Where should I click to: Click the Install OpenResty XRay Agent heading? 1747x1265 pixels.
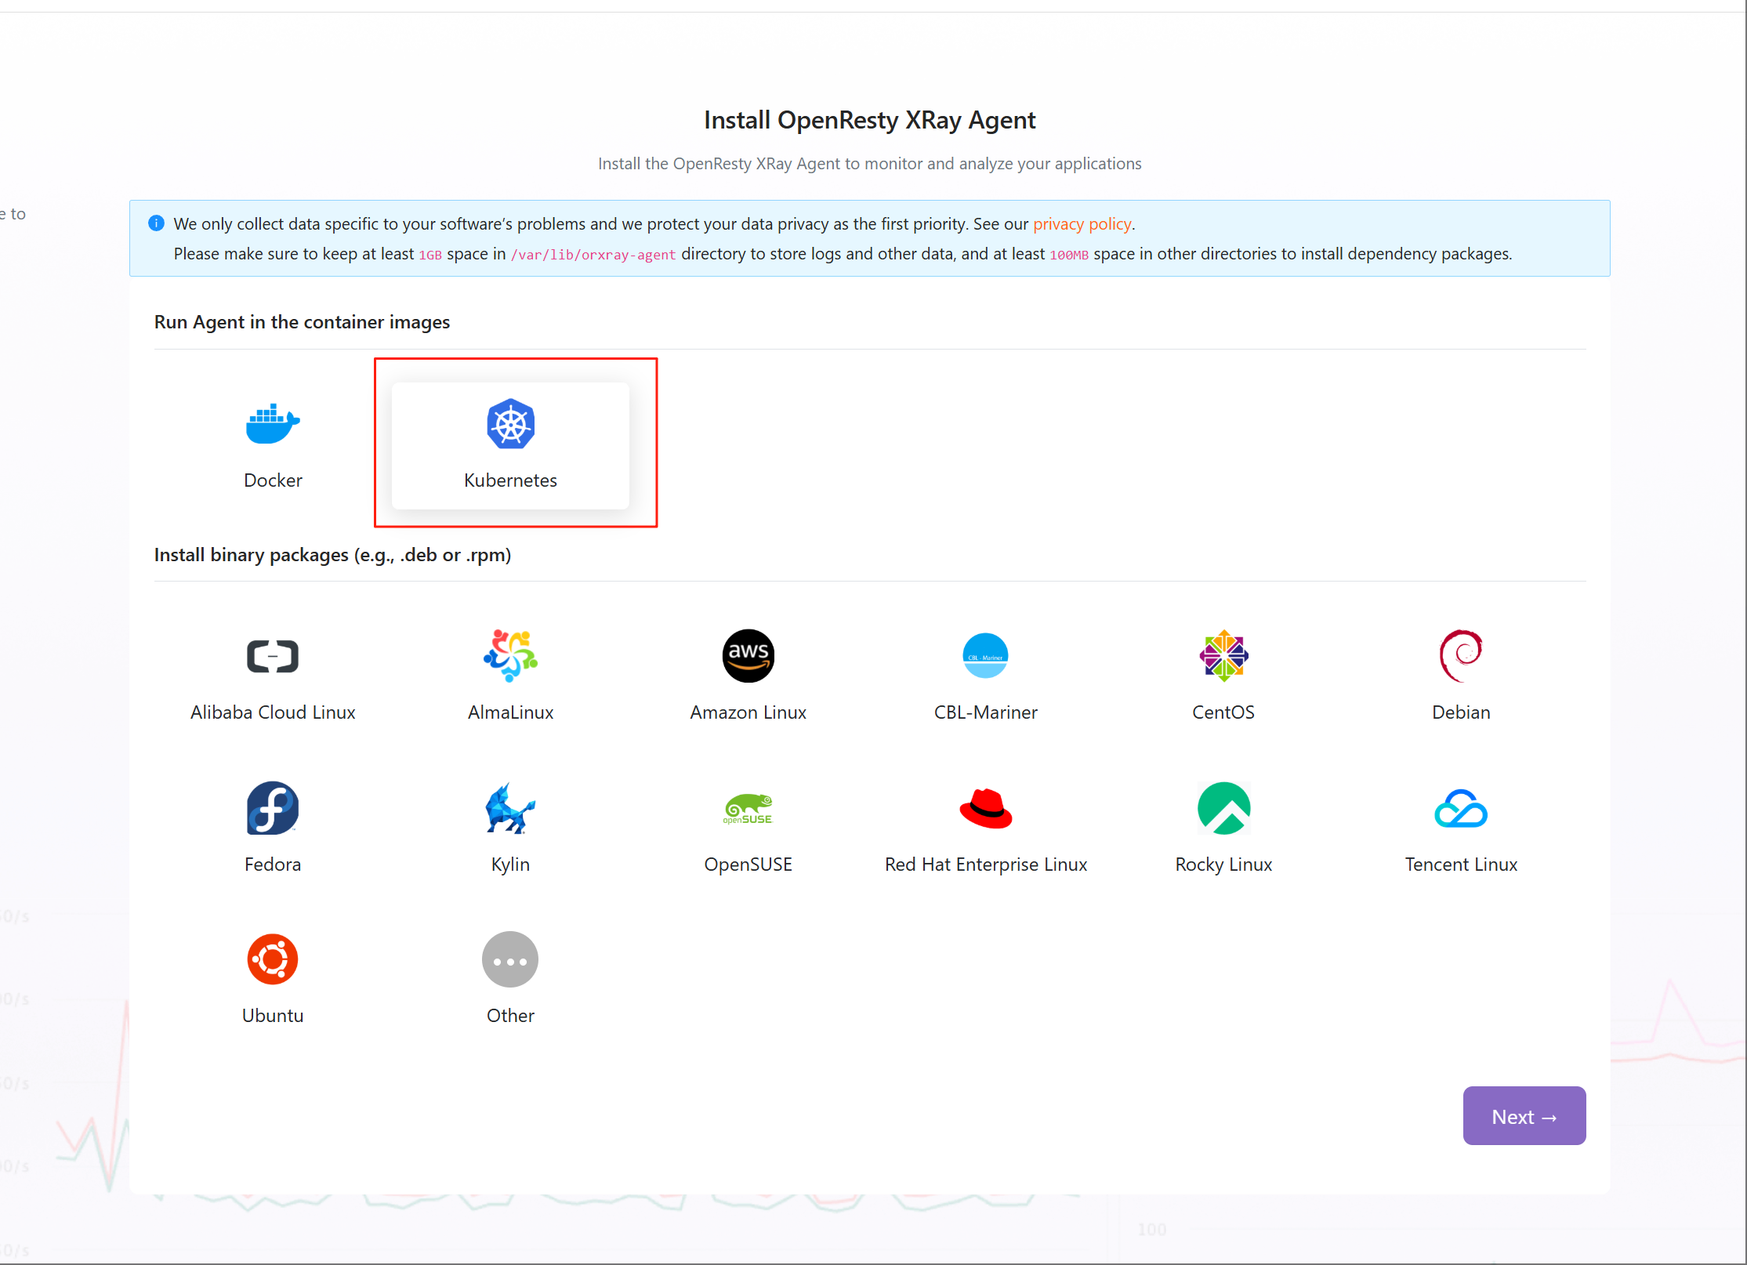[x=869, y=119]
